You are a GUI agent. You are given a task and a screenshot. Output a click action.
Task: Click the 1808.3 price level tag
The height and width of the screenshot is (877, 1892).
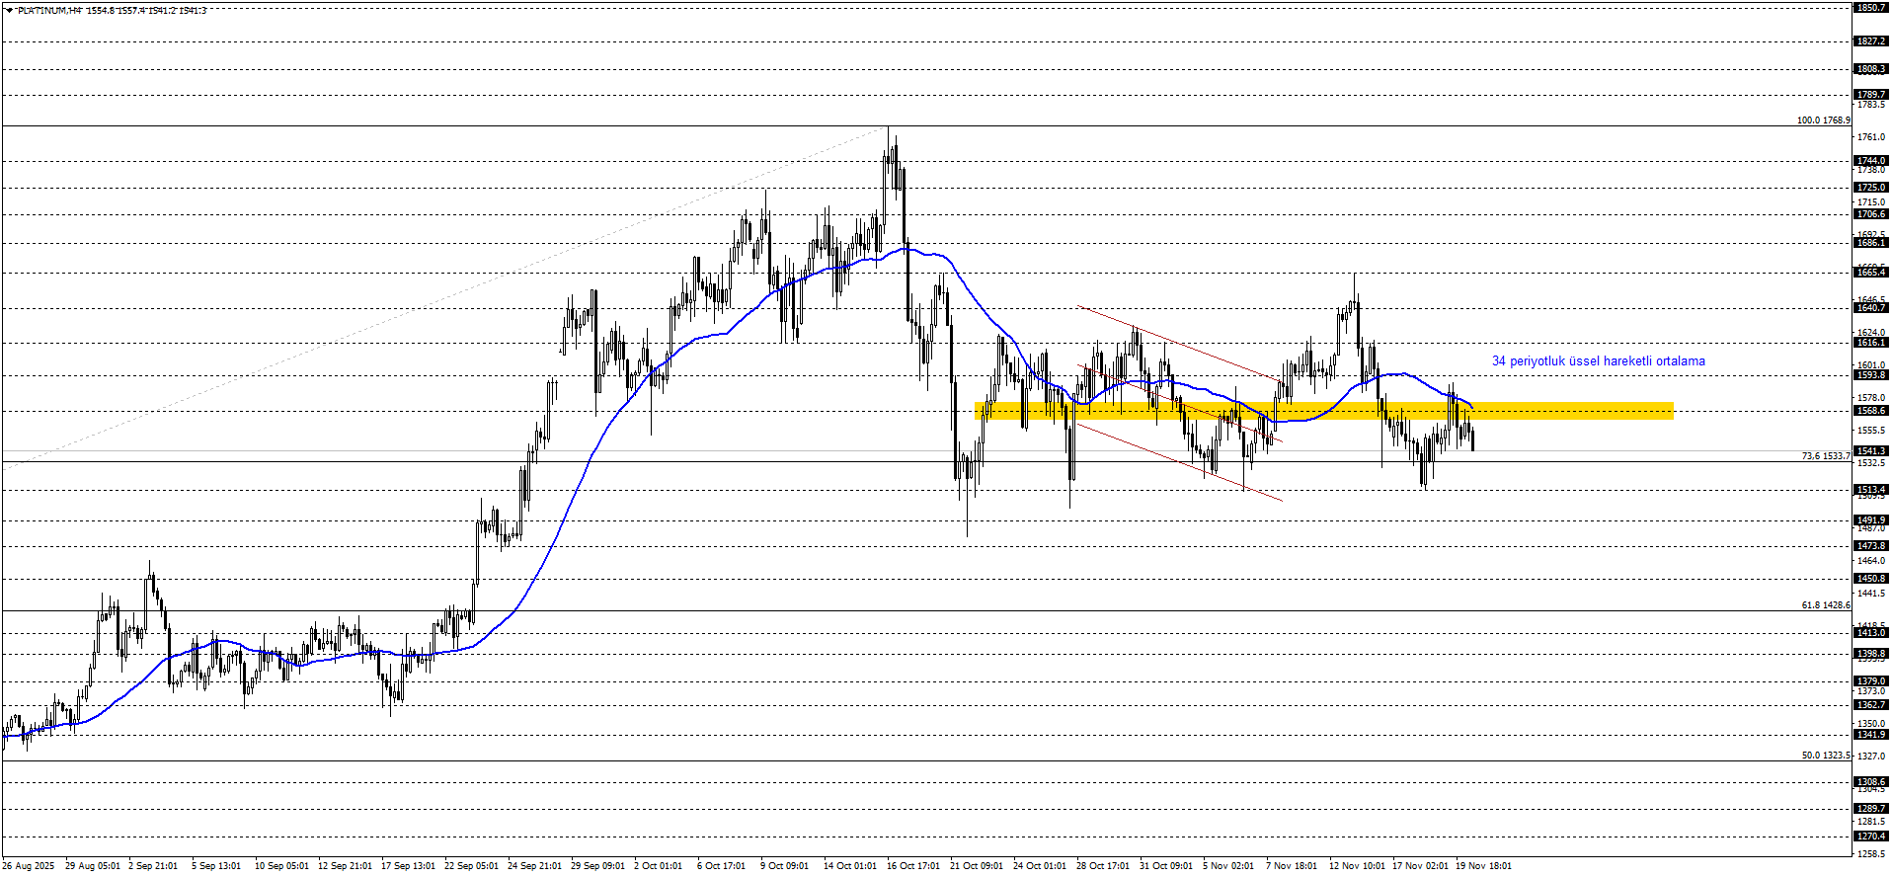pyautogui.click(x=1870, y=69)
